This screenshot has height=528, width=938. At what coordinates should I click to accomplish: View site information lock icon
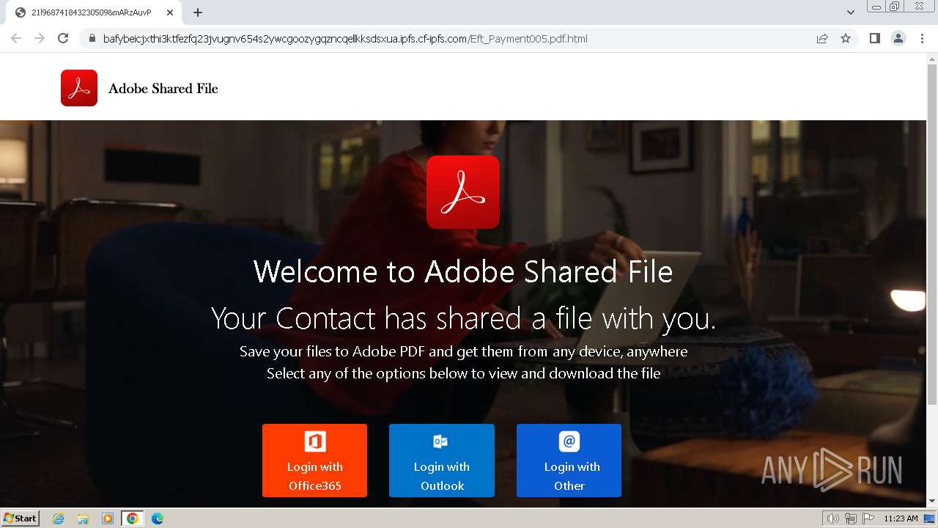pyautogui.click(x=92, y=39)
